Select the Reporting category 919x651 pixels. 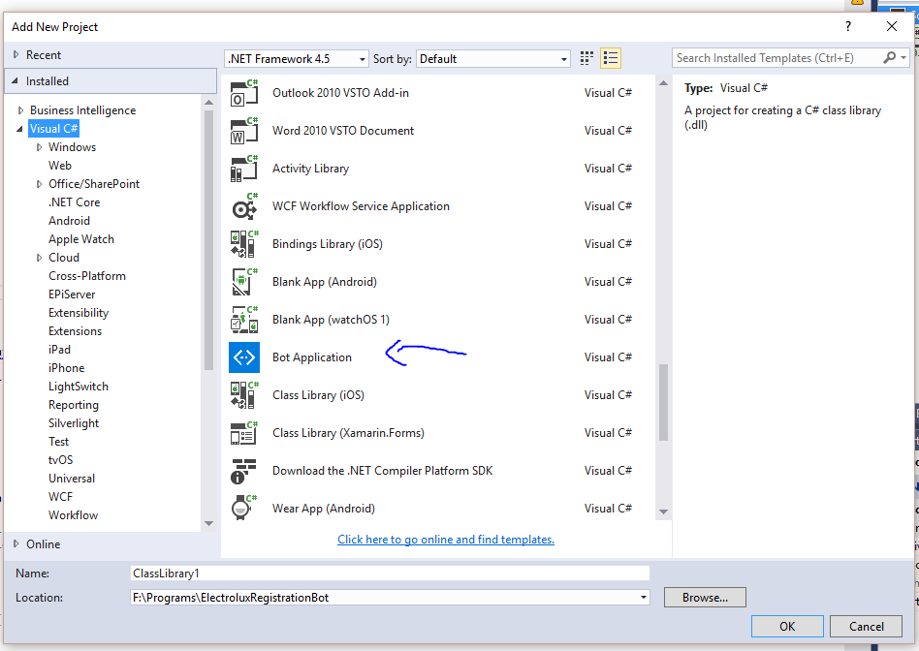pyautogui.click(x=74, y=405)
